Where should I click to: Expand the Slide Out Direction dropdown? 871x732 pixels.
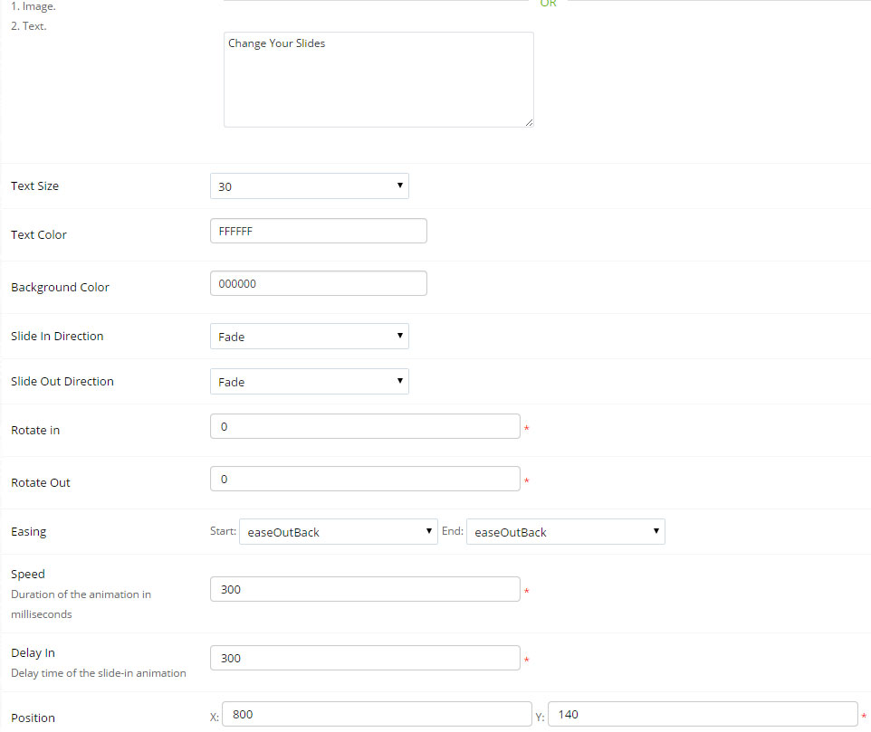309,382
